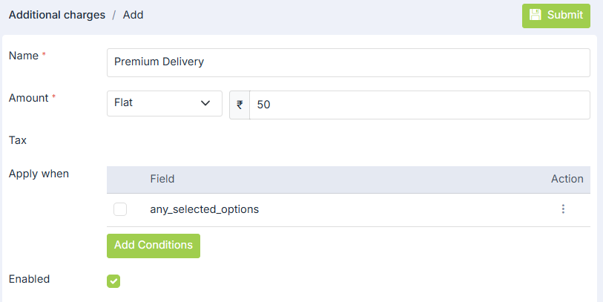Viewport: 603px width, 302px height.
Task: Select the any_selected_options row text
Action: (204, 209)
